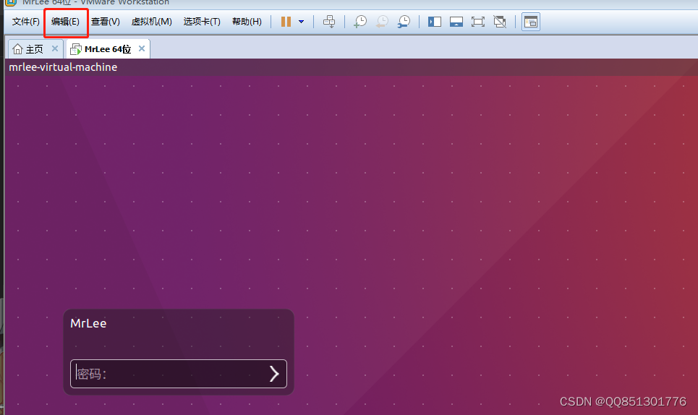Click the mrlee-virtual-machine hostname text
Image resolution: width=698 pixels, height=415 pixels.
(x=63, y=67)
